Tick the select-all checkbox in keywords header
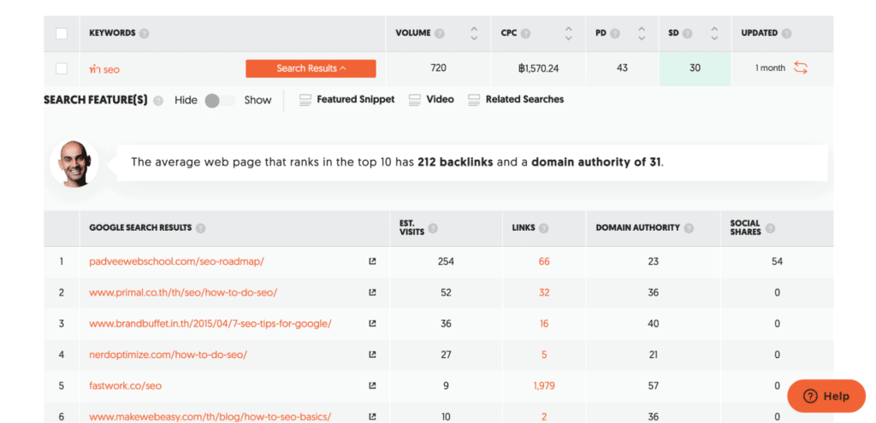The image size is (876, 423). coord(61,34)
